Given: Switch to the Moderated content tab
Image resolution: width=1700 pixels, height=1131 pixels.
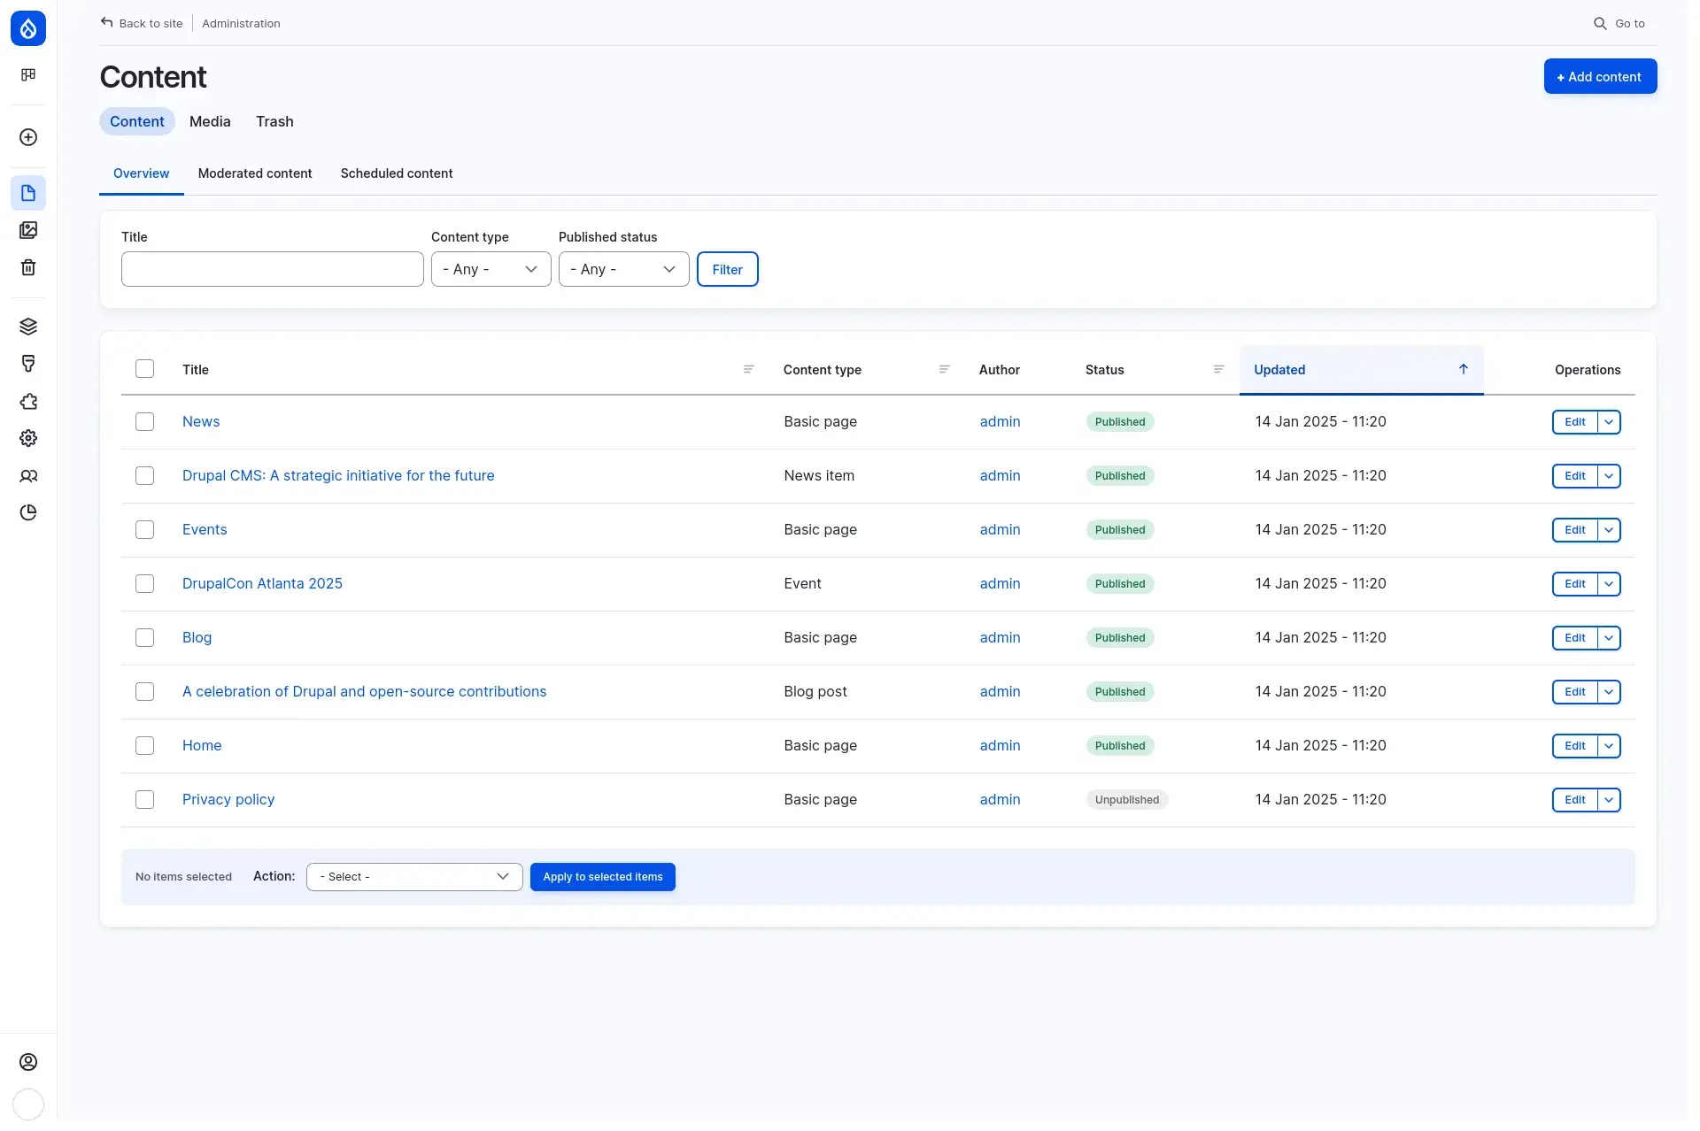Looking at the screenshot, I should [x=255, y=173].
